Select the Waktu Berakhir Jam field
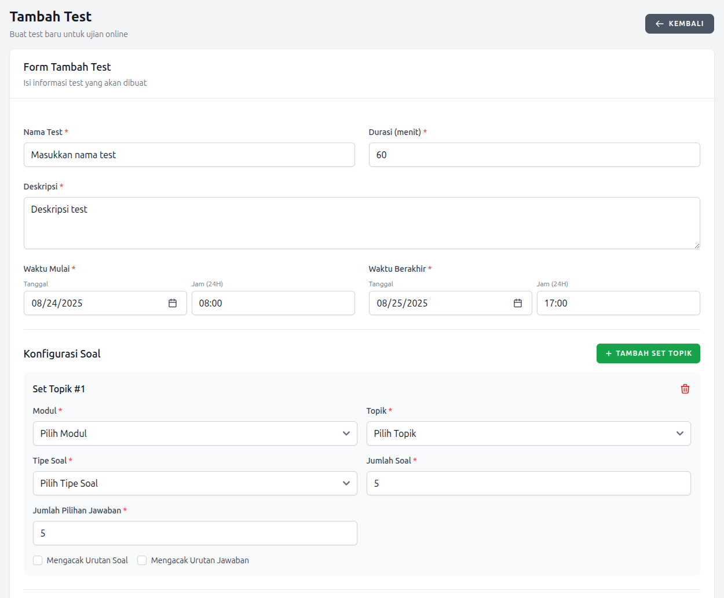Image resolution: width=724 pixels, height=598 pixels. click(x=618, y=303)
